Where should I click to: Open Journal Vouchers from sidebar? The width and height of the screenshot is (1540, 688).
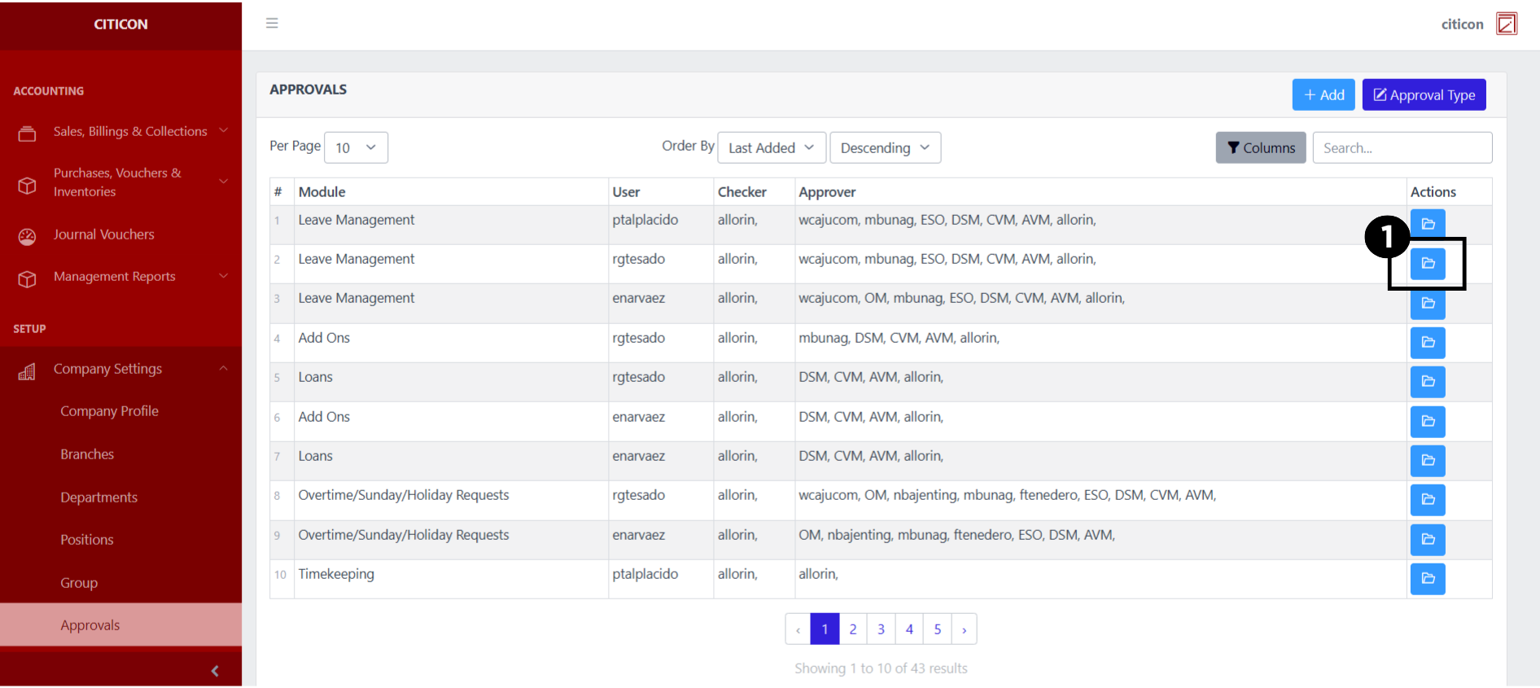tap(103, 235)
